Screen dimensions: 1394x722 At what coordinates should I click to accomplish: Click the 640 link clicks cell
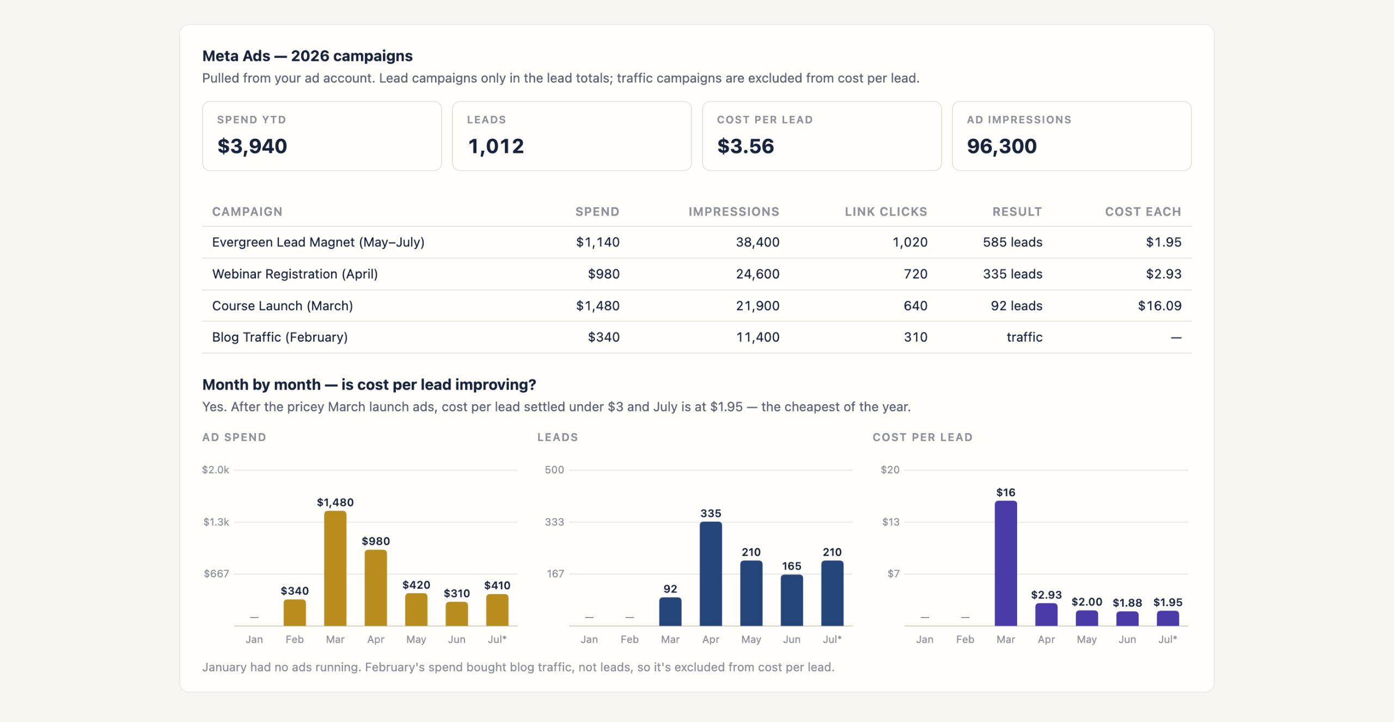[x=916, y=306]
